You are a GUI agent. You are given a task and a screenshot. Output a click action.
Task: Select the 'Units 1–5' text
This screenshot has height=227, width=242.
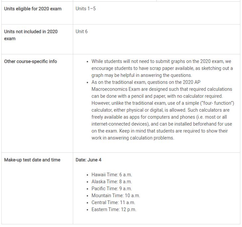tap(85, 9)
